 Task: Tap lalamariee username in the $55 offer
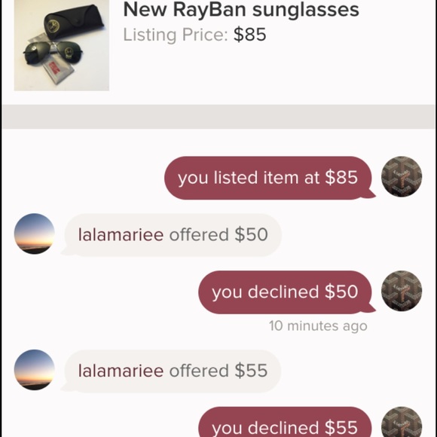121,371
